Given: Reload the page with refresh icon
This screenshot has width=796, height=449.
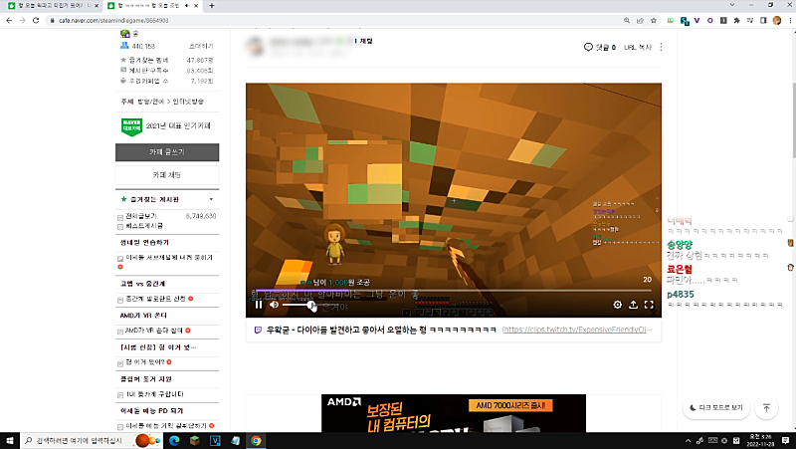Looking at the screenshot, I should tap(36, 20).
